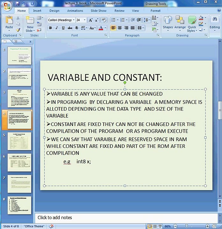Save the presentation via quick access icon
Screen dimensions: 222x229
pos(18,3)
